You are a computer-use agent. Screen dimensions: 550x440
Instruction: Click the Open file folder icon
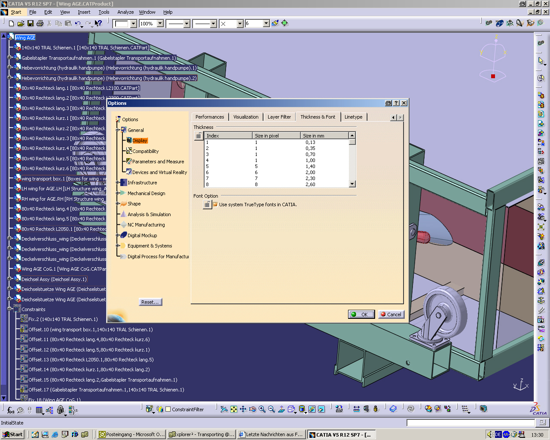pos(21,23)
